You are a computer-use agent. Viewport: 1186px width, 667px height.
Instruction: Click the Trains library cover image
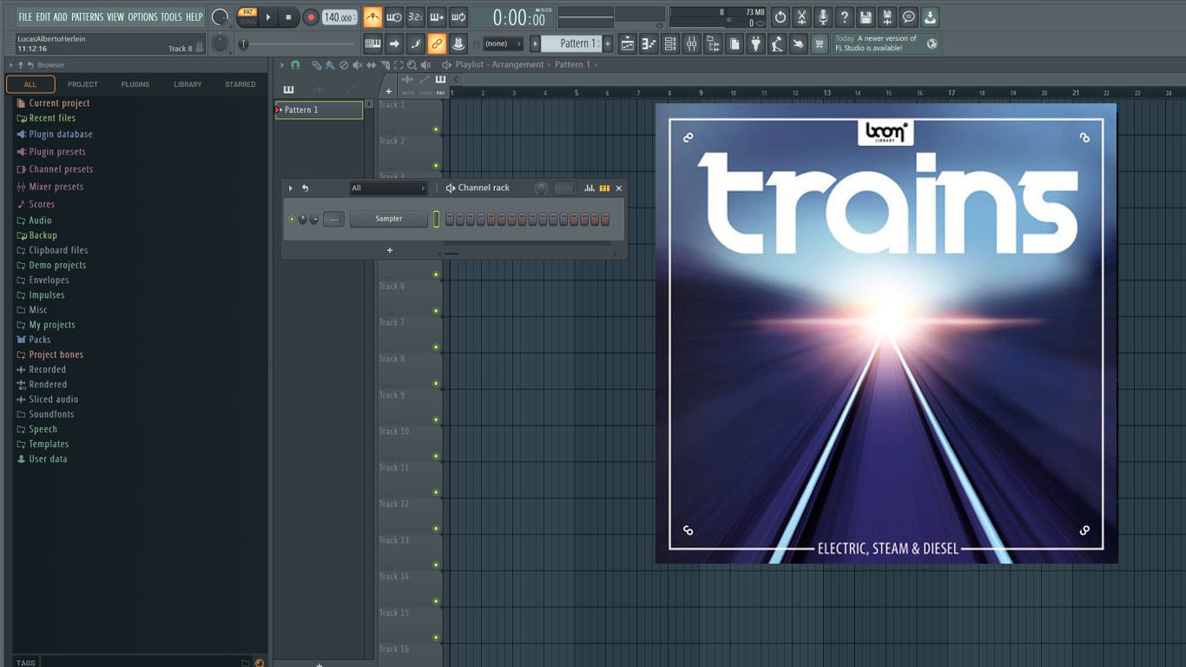tap(886, 333)
